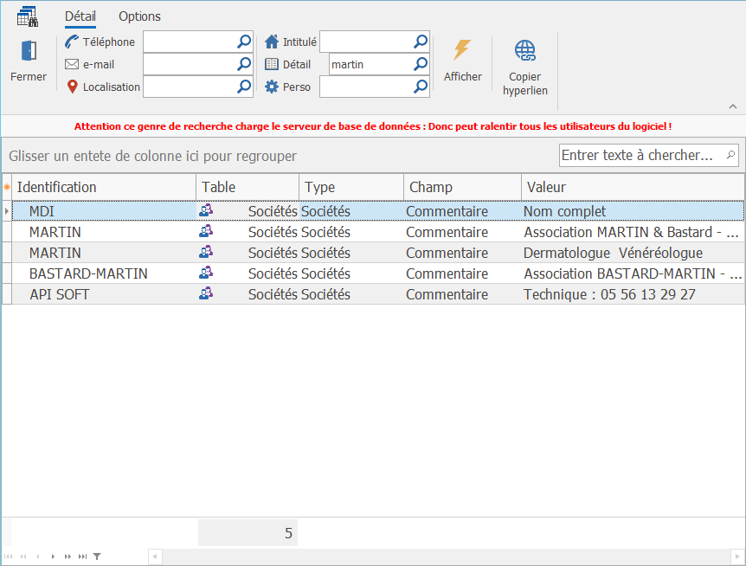
Task: Select the Détail ribbon tab
Action: pos(80,16)
